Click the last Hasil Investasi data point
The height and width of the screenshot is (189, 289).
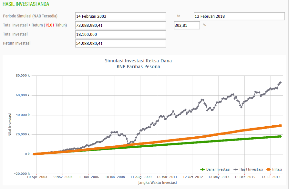pos(280,83)
